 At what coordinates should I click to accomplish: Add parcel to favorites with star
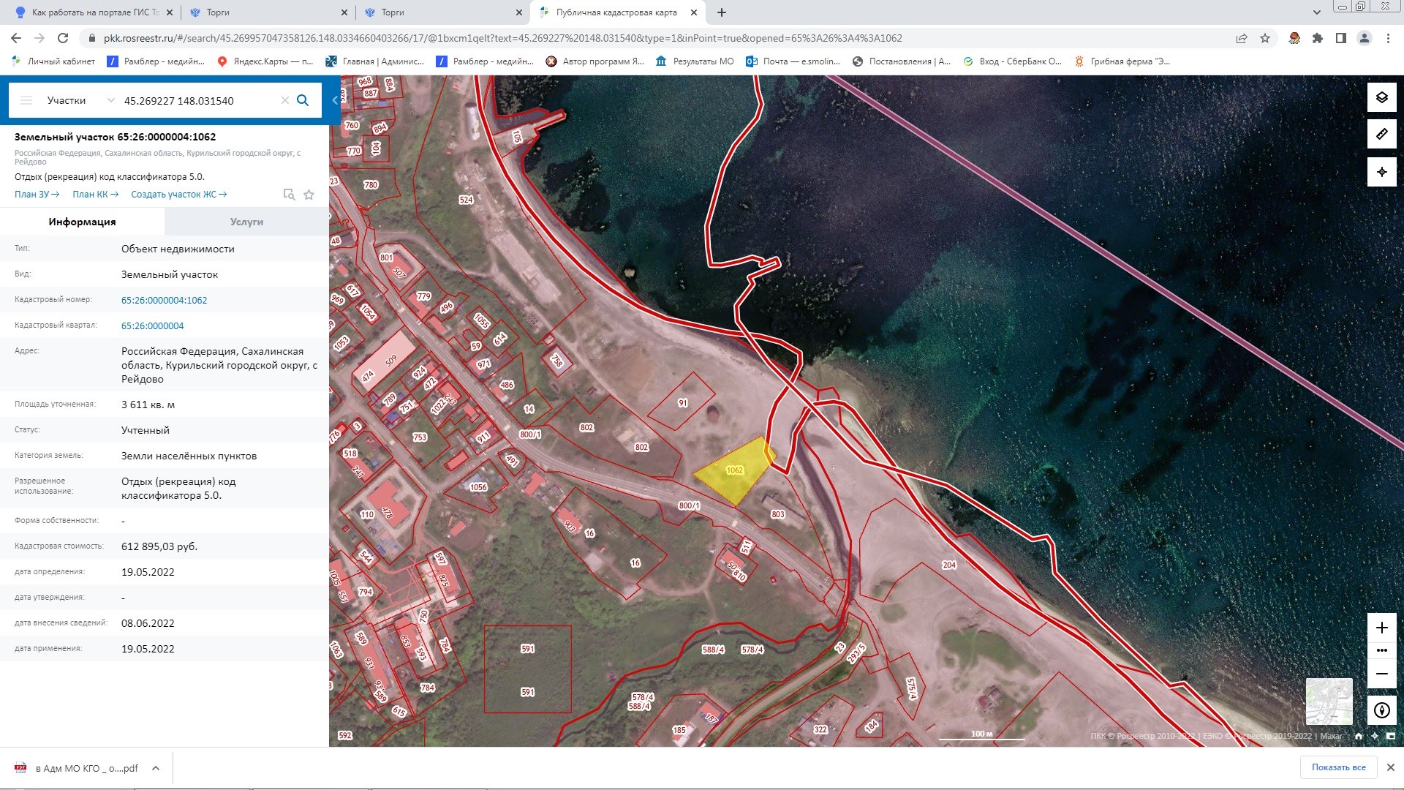[309, 195]
